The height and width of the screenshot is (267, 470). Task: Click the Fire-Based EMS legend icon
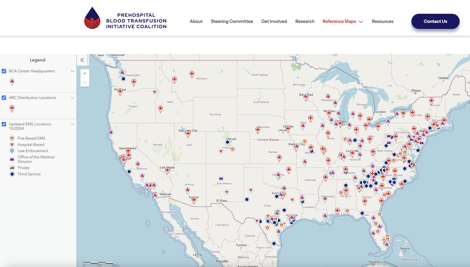(12, 138)
